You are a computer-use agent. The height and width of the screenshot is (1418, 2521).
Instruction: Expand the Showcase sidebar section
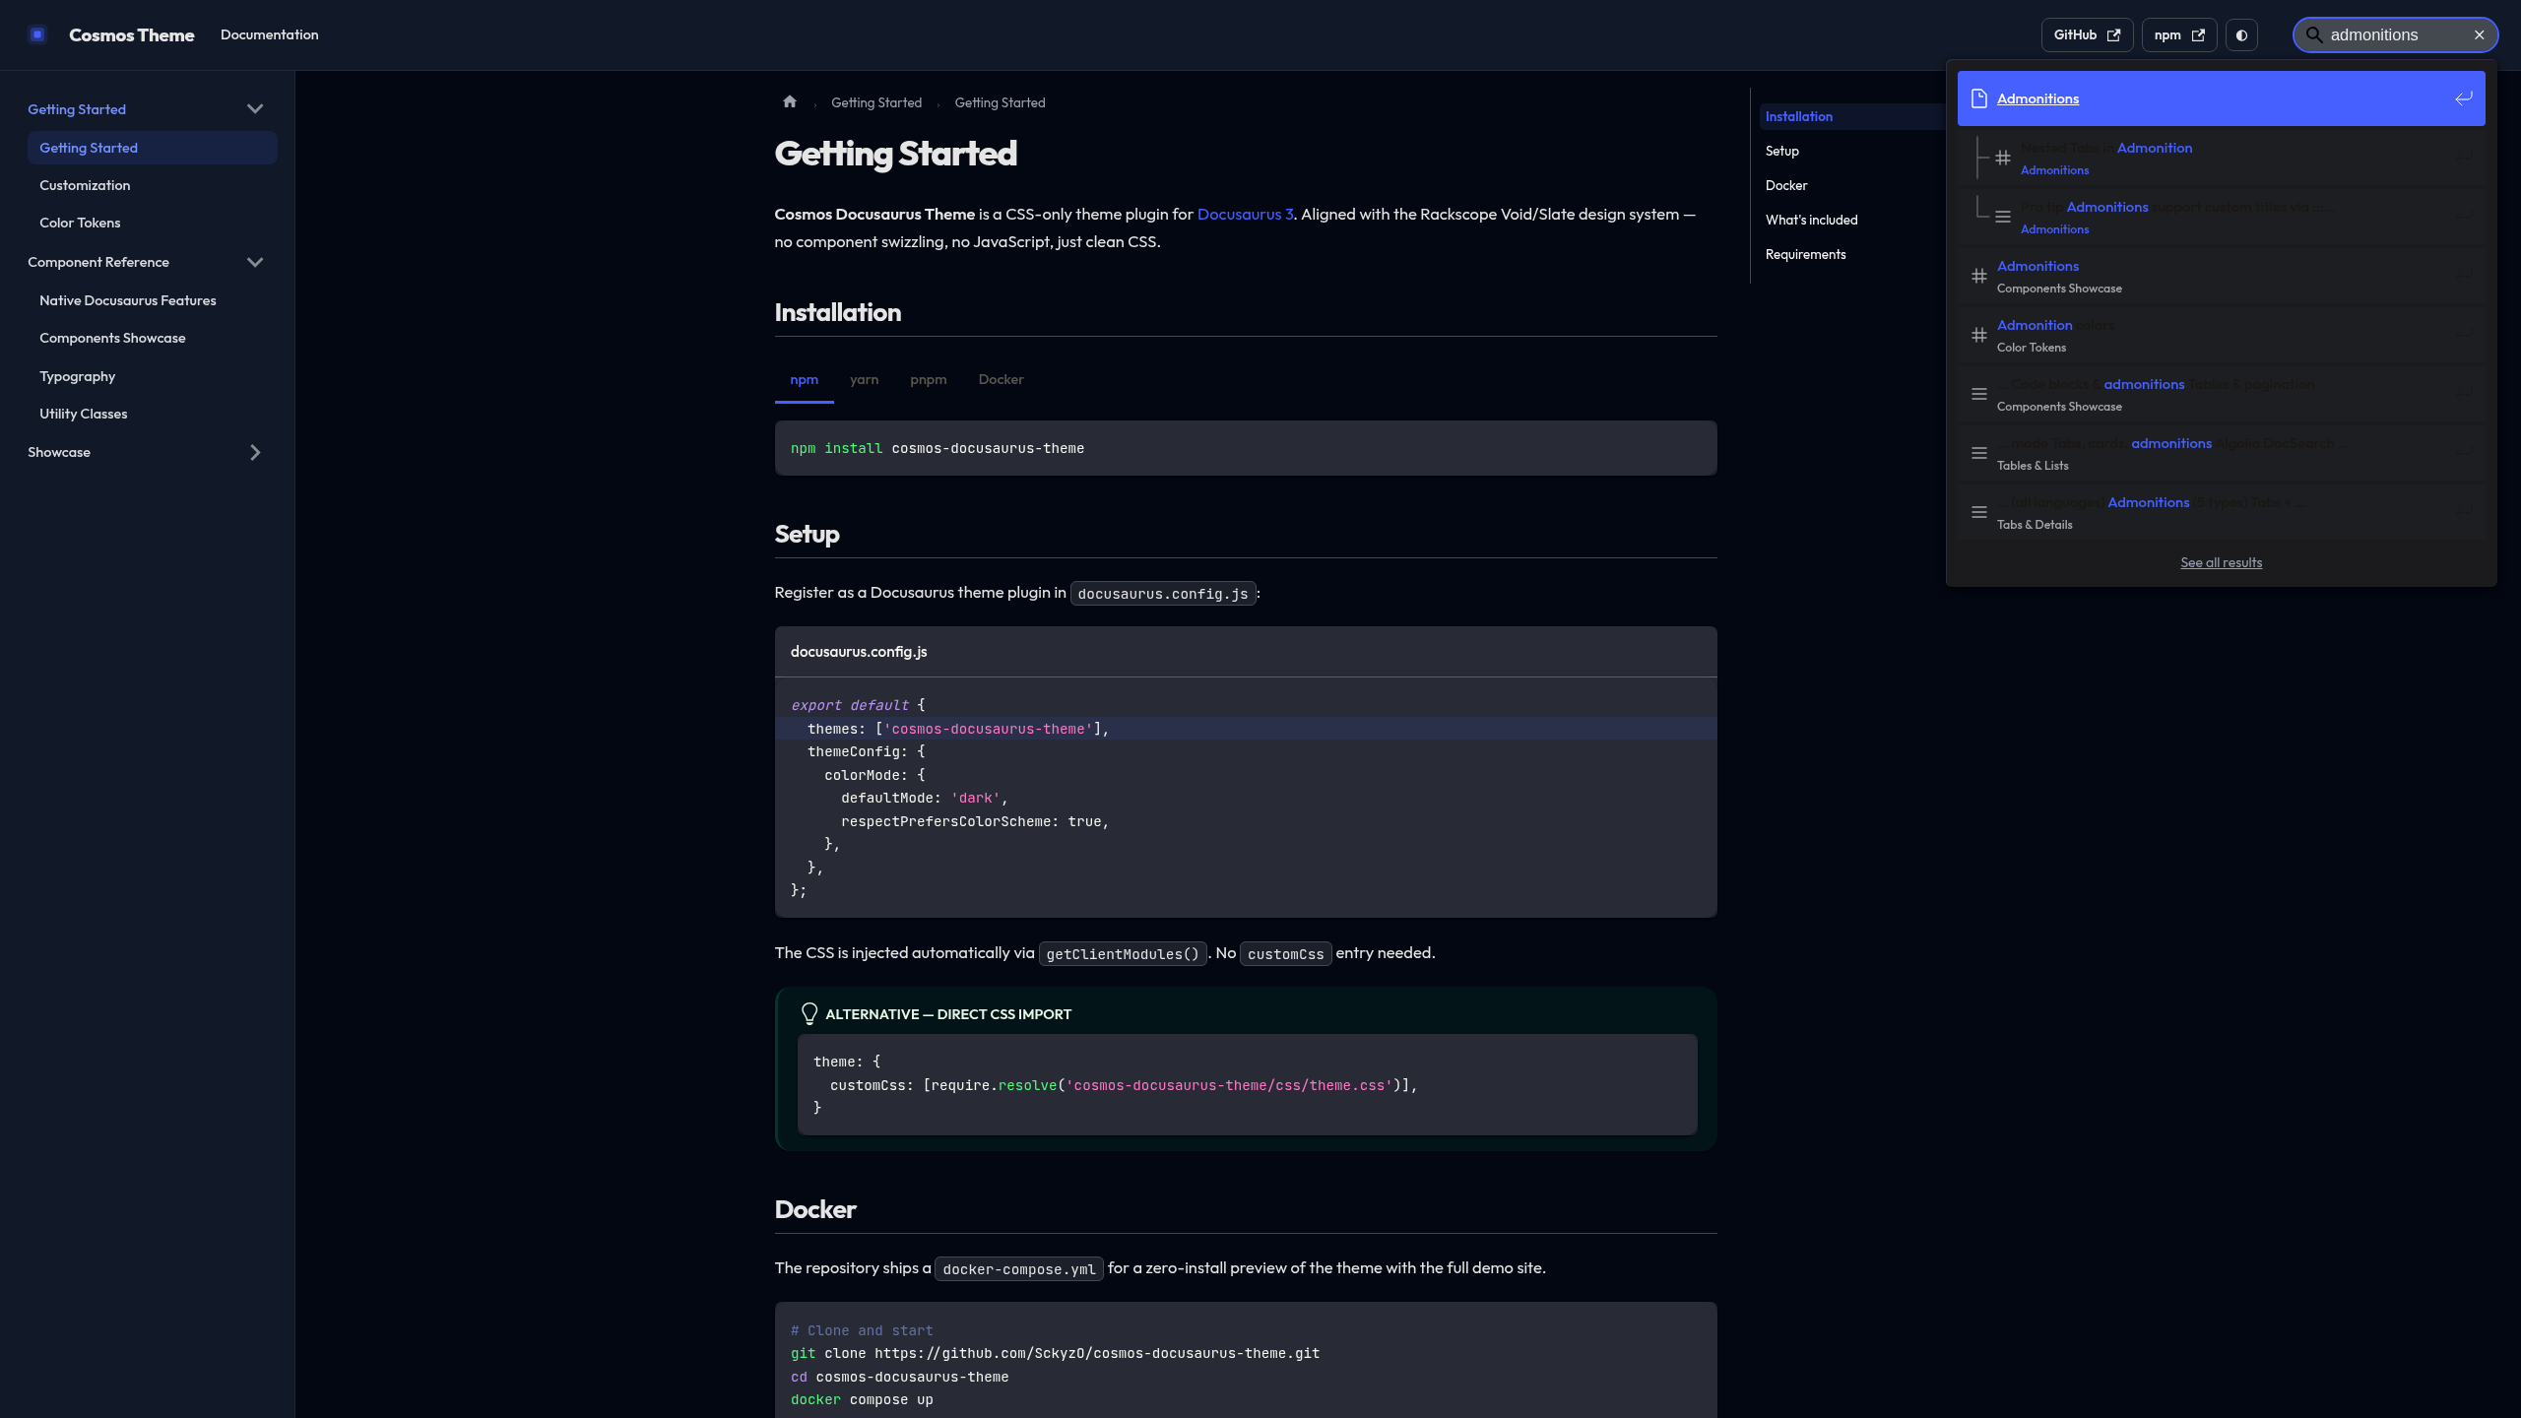point(255,452)
